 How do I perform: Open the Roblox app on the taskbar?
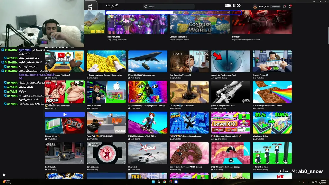click(176, 182)
